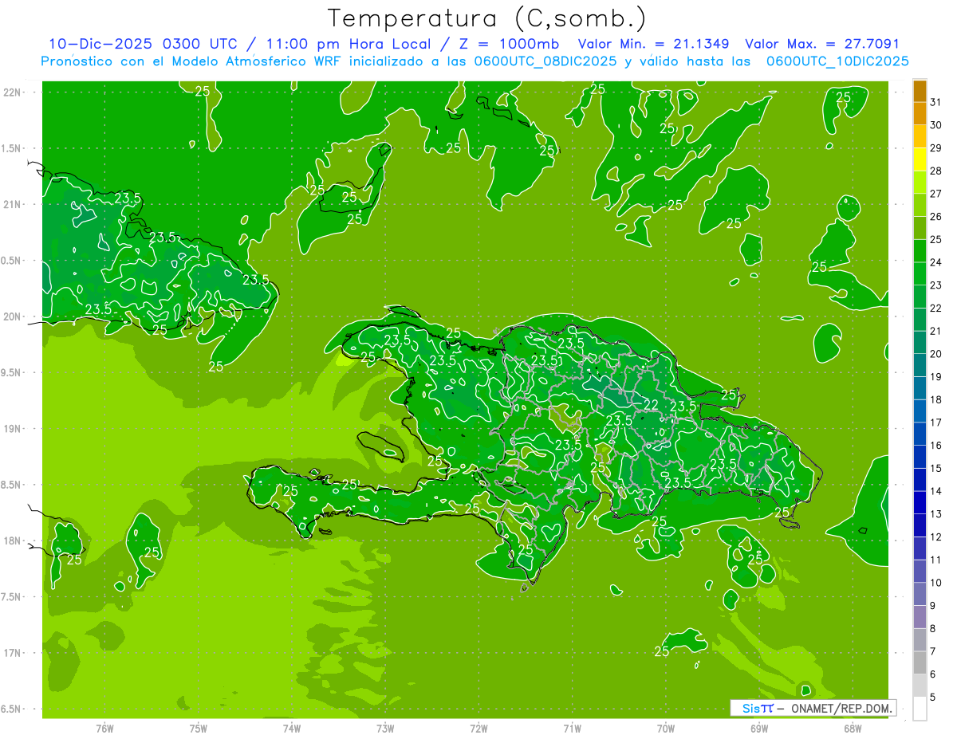Click latitude axis label "6.5N"

(11, 709)
